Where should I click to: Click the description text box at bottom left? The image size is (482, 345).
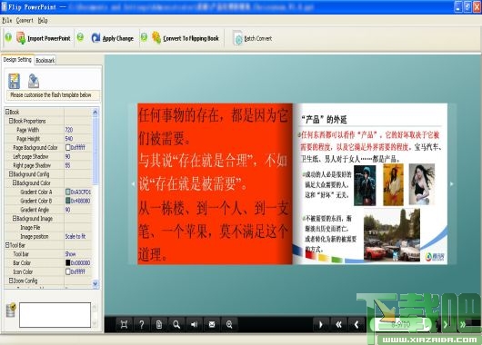[55, 315]
